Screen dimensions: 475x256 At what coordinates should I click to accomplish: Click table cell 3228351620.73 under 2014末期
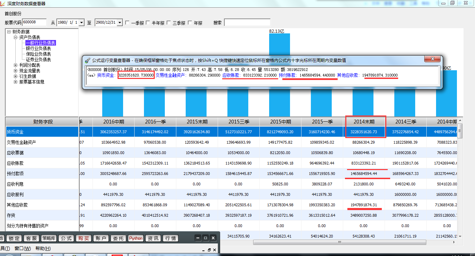[x=364, y=132]
